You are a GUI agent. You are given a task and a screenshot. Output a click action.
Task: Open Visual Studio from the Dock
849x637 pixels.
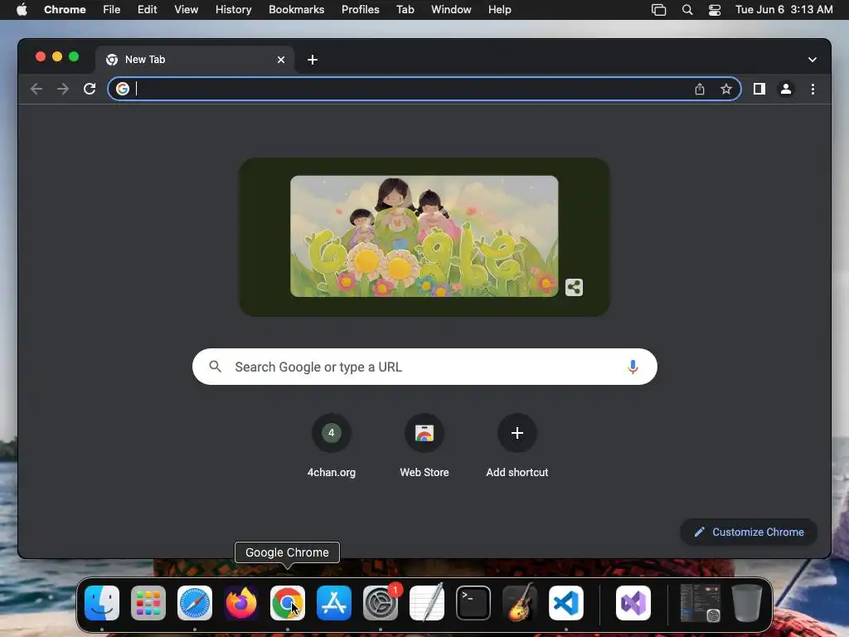[x=633, y=603]
